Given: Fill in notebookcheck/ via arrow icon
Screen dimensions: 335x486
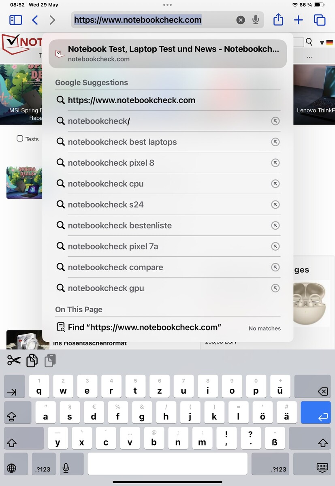Looking at the screenshot, I should (275, 121).
